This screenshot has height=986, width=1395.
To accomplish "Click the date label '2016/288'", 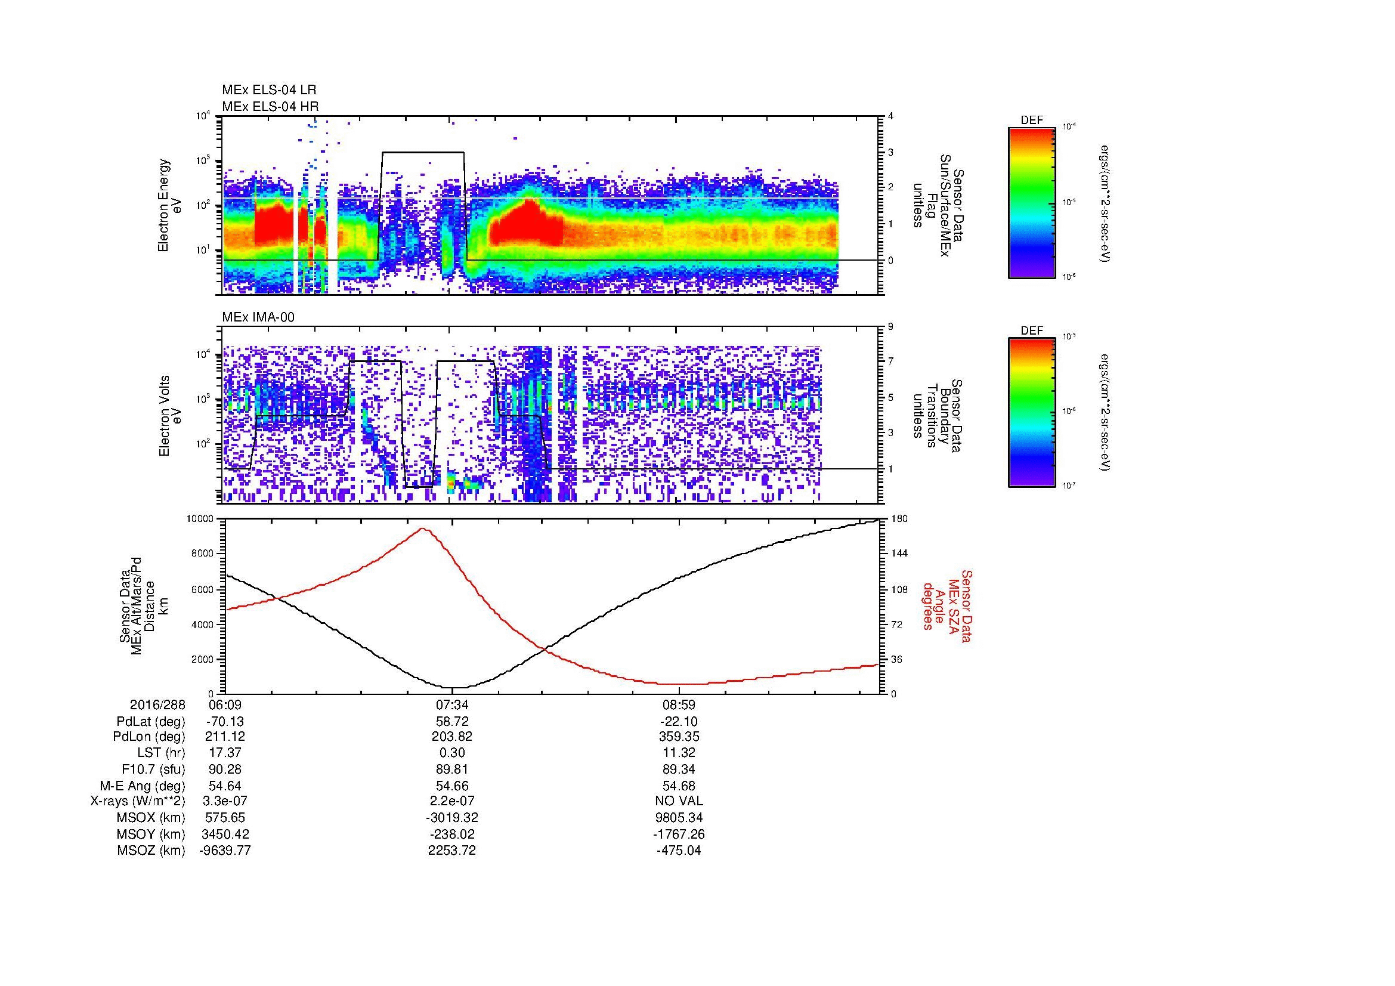I will click(x=157, y=704).
